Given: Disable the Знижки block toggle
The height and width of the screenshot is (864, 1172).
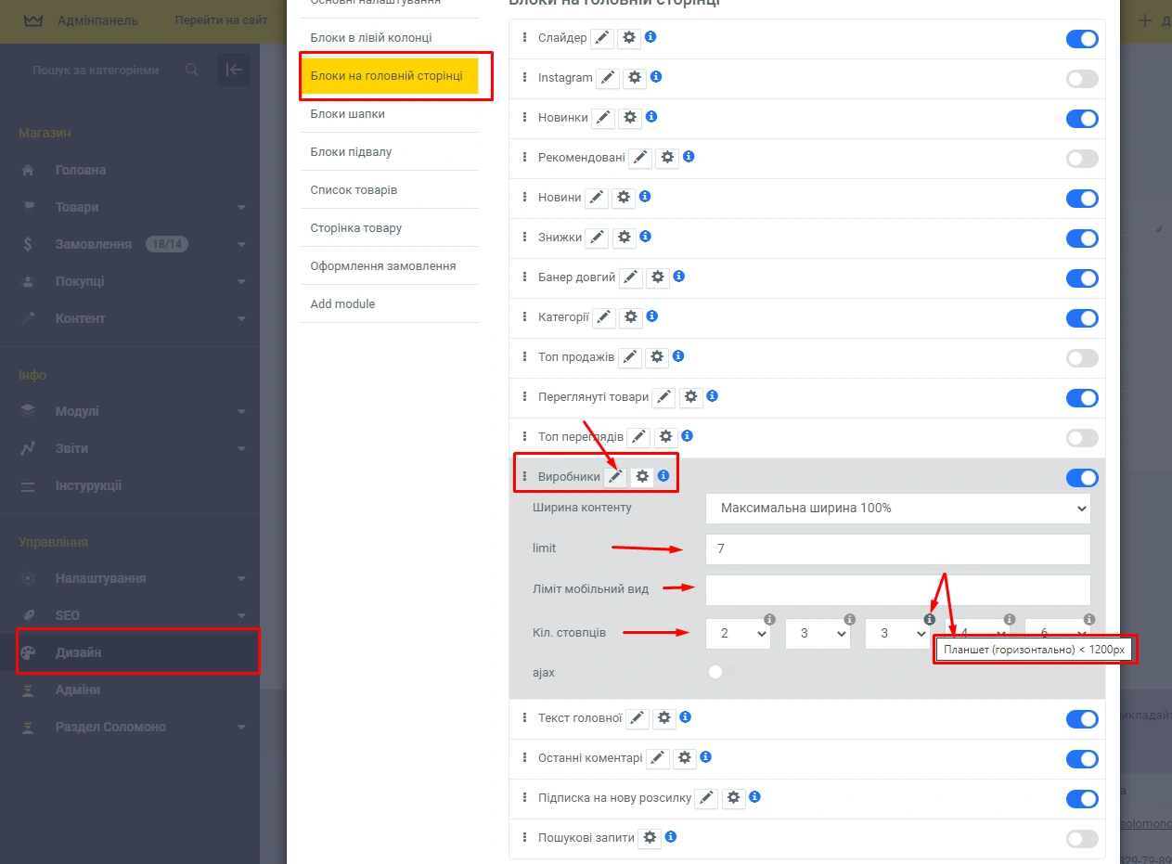Looking at the screenshot, I should [x=1081, y=239].
